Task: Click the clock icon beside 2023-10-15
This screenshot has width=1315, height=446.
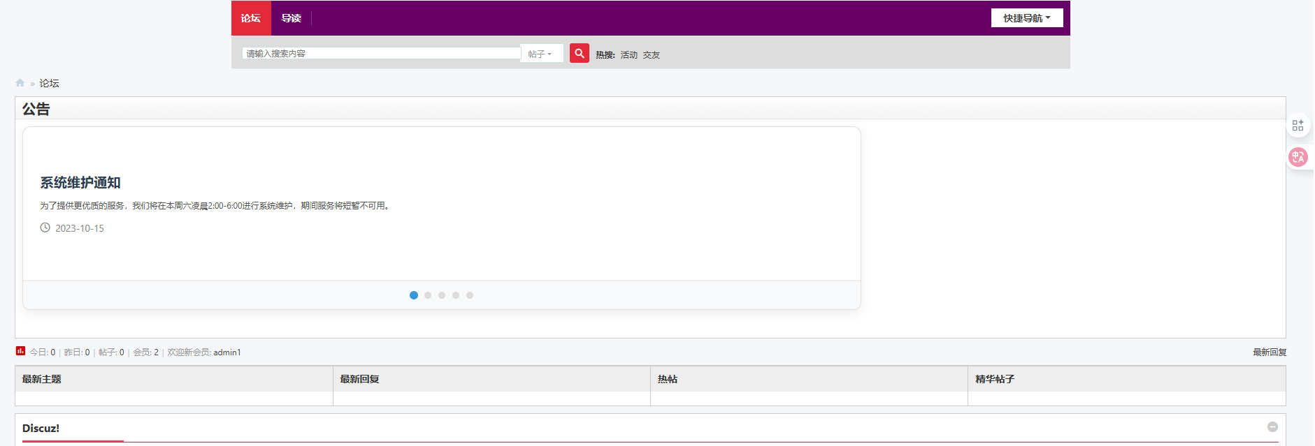Action: click(45, 228)
